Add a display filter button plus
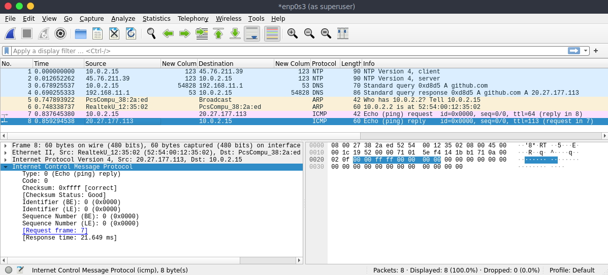This screenshot has height=275, width=608. tap(596, 51)
